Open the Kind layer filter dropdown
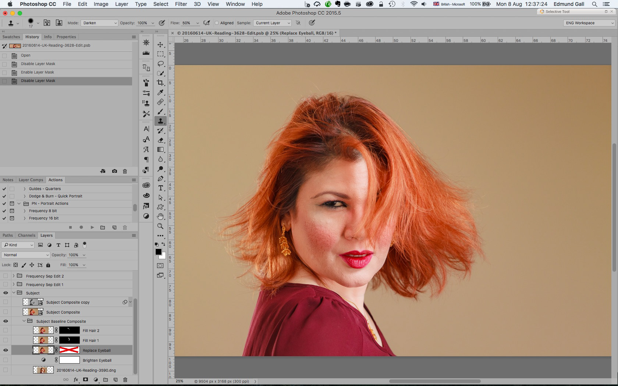 18,245
